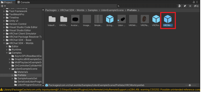Expand the Runtime folder arrow
The width and height of the screenshot is (202, 92).
(x=7, y=50)
